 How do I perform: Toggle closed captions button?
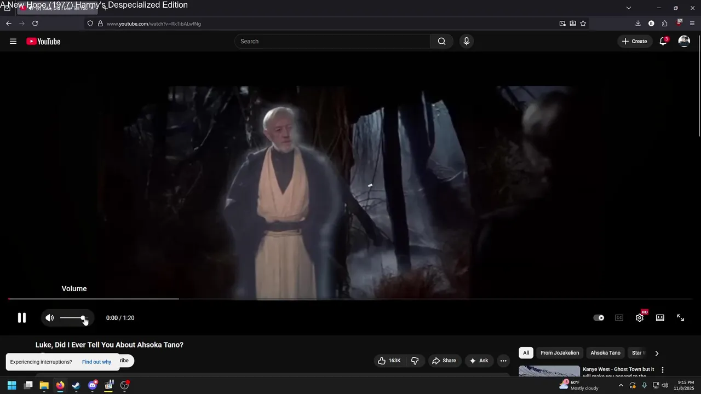tap(619, 318)
